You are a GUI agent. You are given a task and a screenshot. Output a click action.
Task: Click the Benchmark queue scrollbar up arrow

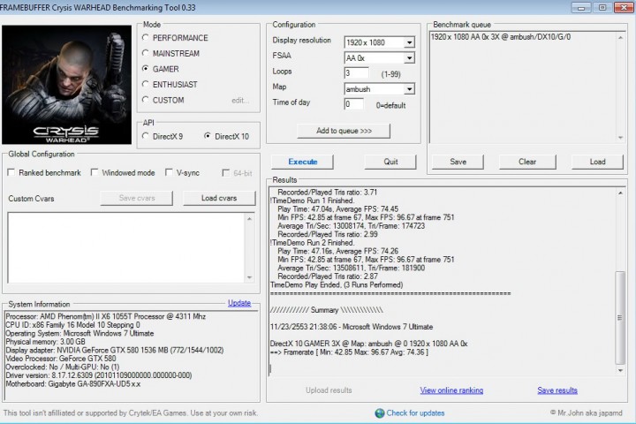point(620,38)
